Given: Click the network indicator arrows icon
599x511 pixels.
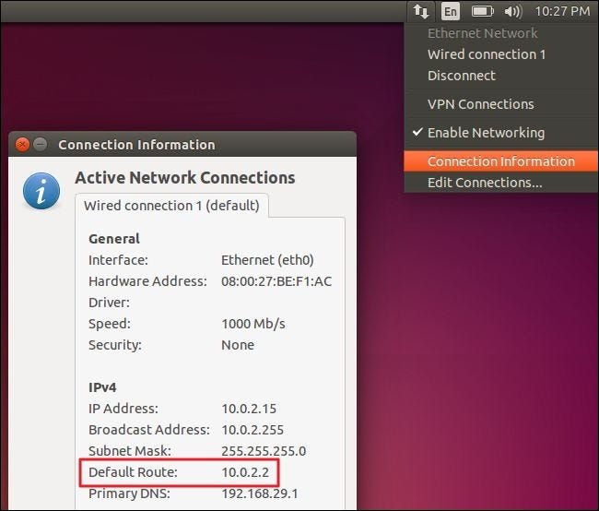Looking at the screenshot, I should [420, 11].
